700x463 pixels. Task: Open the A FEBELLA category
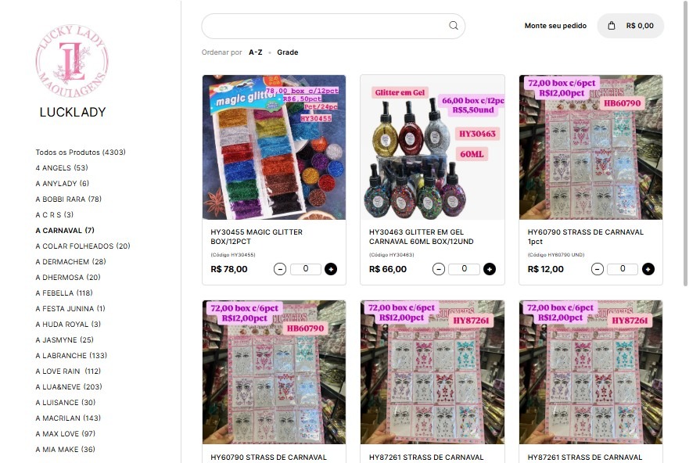click(64, 293)
